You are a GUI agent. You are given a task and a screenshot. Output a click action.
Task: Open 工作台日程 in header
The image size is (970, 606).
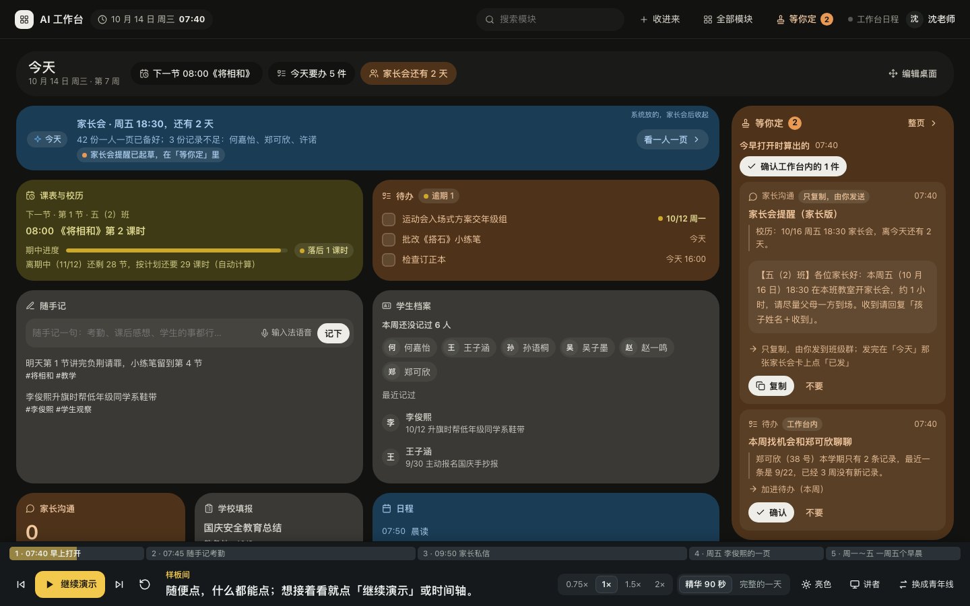873,20
